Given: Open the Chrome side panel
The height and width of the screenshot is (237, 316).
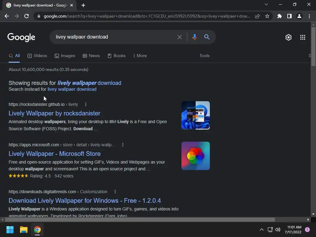Looking at the screenshot, I should [289, 16].
